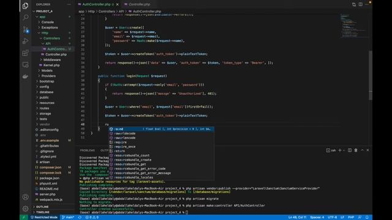The width and height of the screenshot is (392, 220).
Task: Open remote window indicator in status bar
Action: (24, 218)
